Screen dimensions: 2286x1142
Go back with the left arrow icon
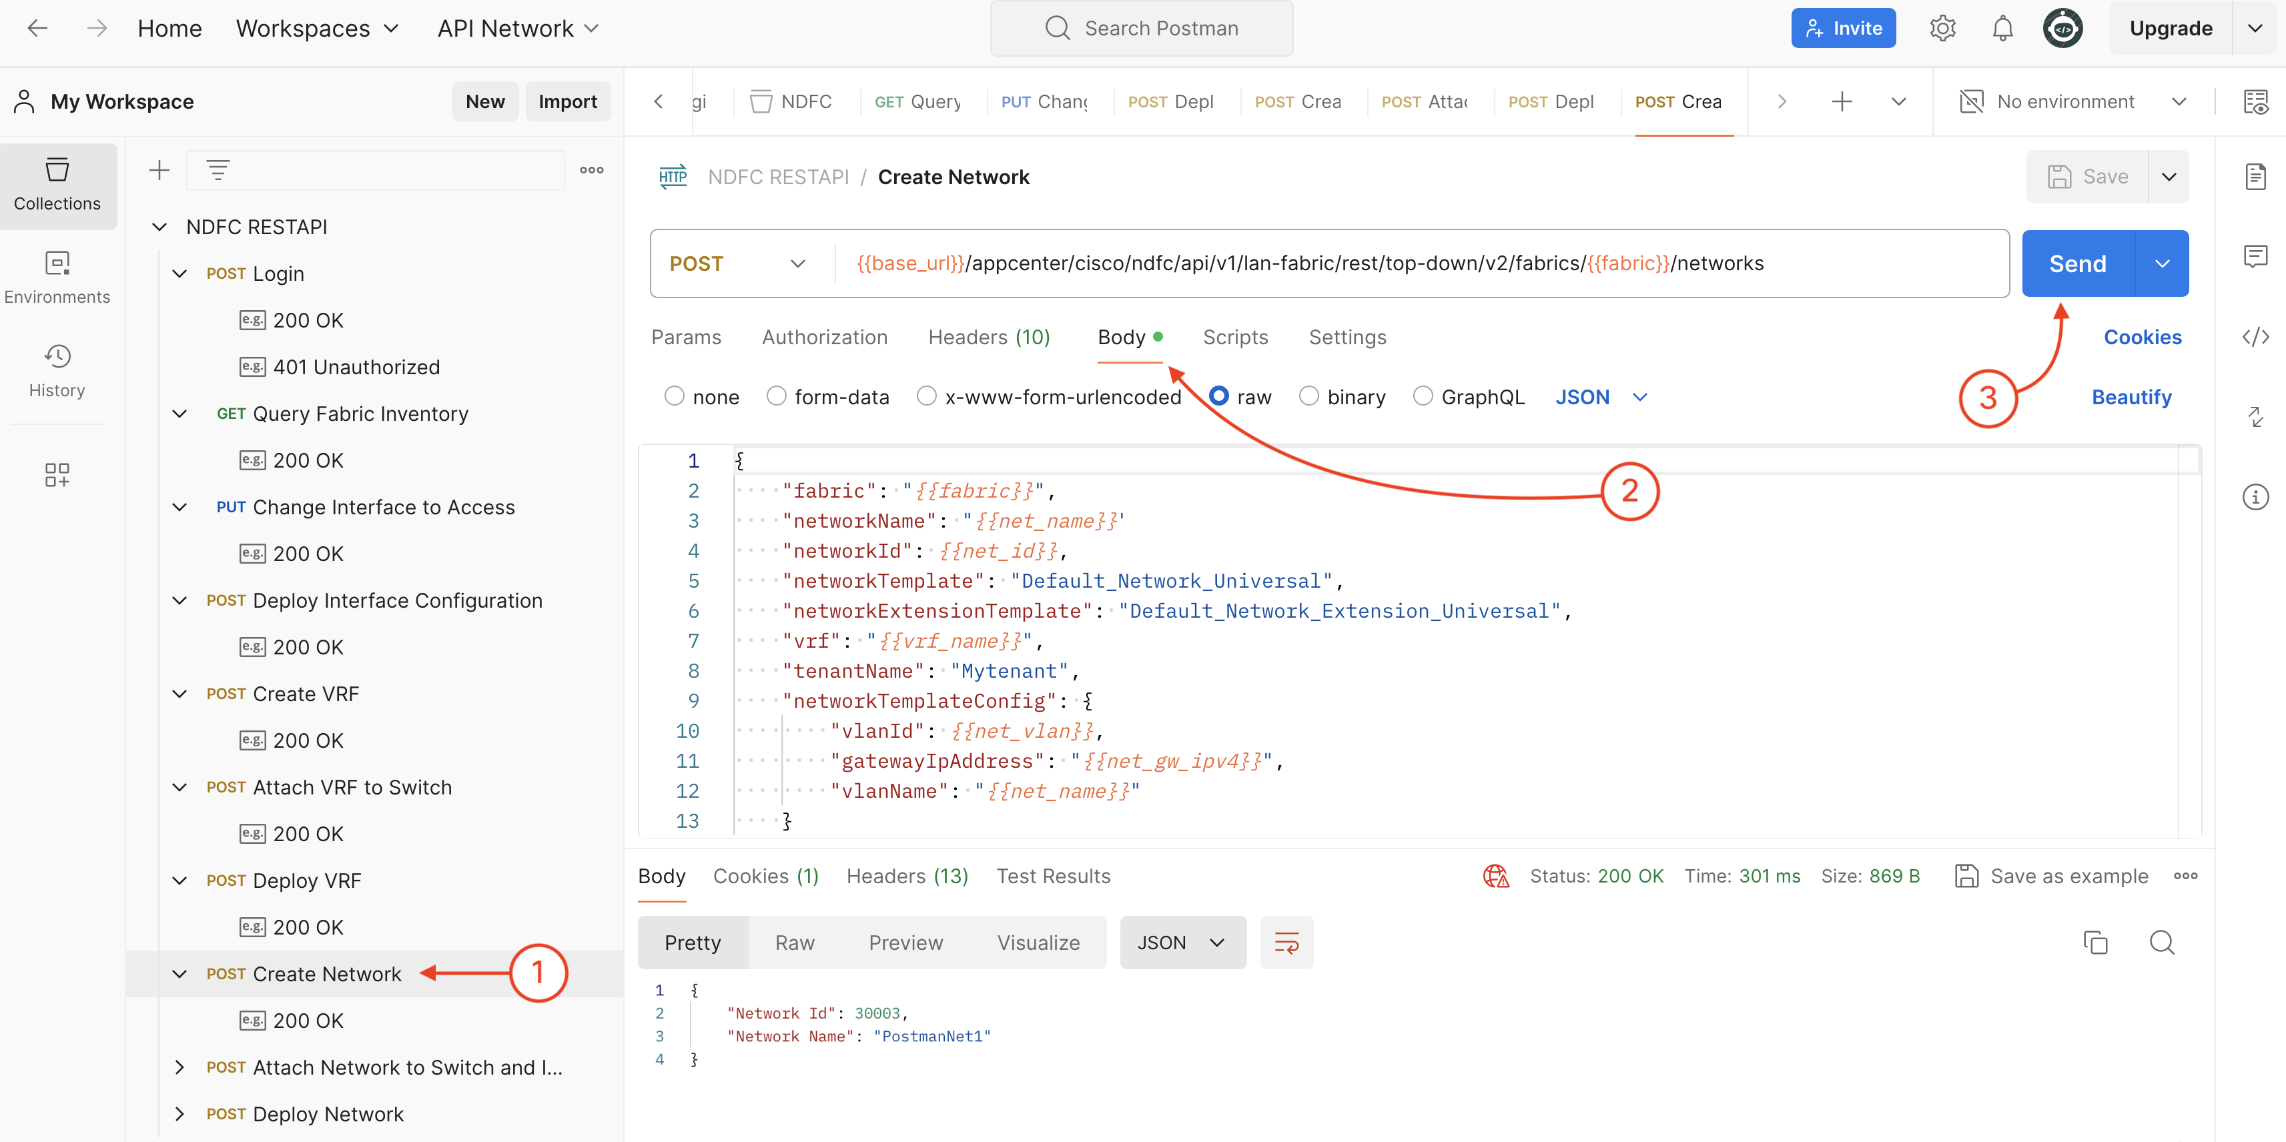point(37,29)
